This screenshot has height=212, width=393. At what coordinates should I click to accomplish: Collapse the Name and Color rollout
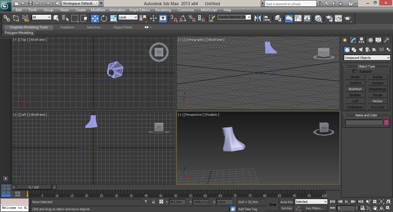(366, 115)
